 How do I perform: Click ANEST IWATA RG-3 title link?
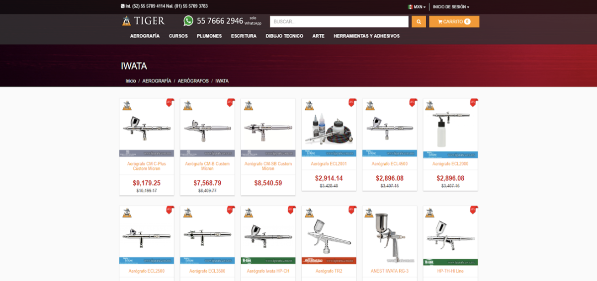click(x=390, y=271)
